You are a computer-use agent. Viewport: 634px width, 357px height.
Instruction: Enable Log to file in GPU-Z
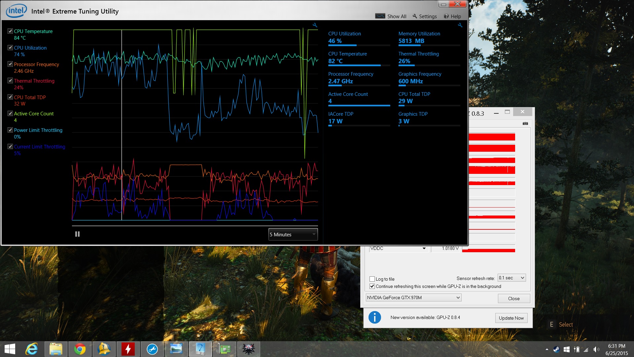point(372,279)
